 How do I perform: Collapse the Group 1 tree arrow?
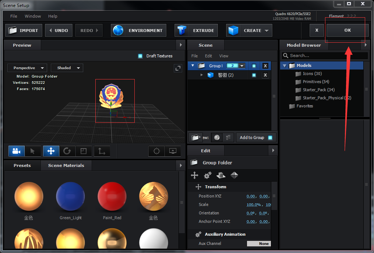(x=193, y=65)
